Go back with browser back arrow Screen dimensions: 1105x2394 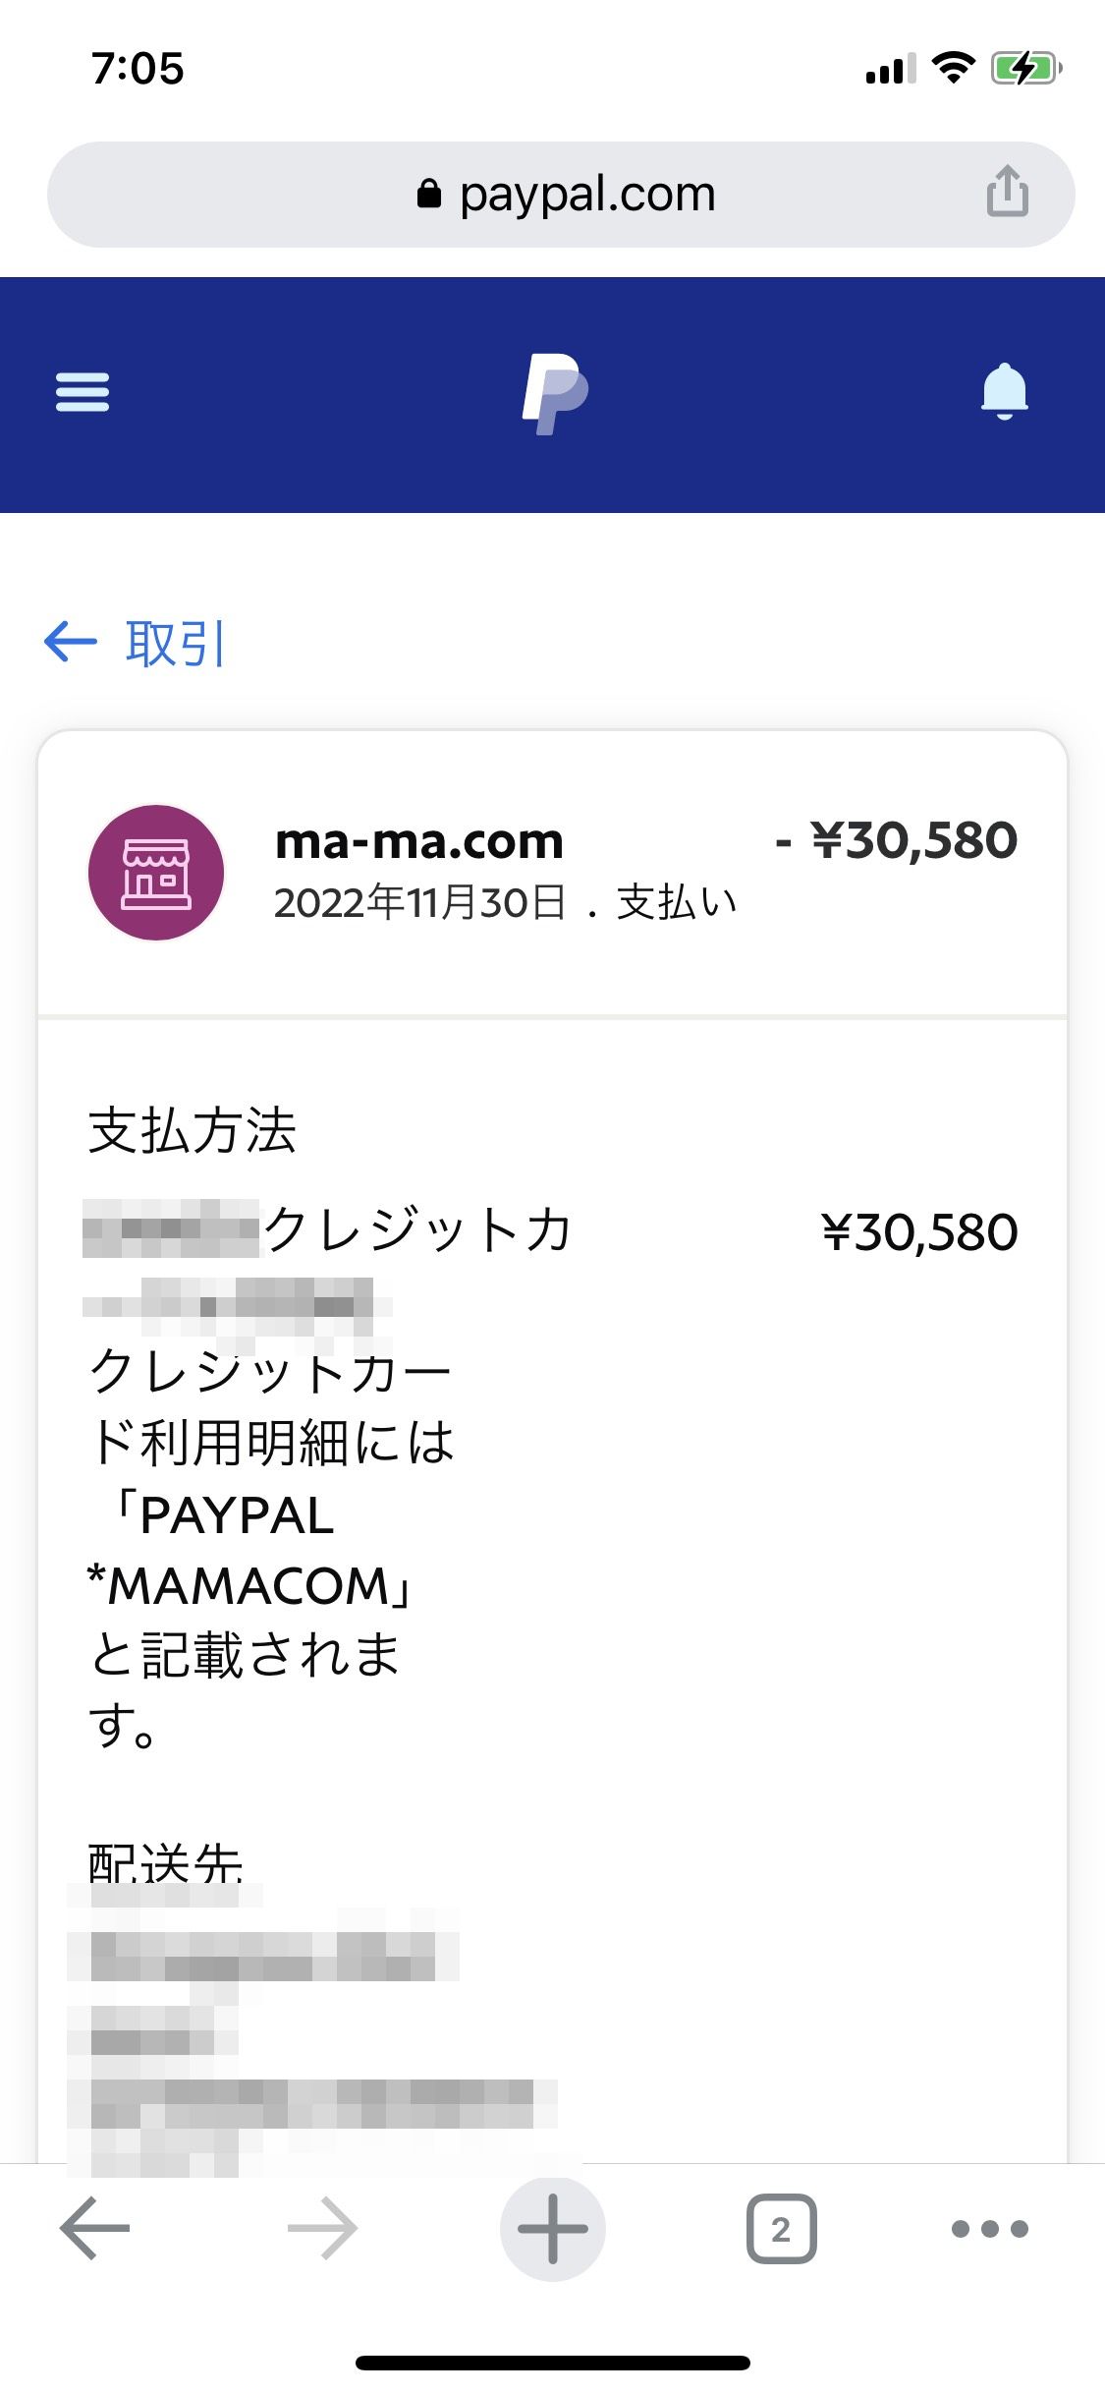[94, 2229]
